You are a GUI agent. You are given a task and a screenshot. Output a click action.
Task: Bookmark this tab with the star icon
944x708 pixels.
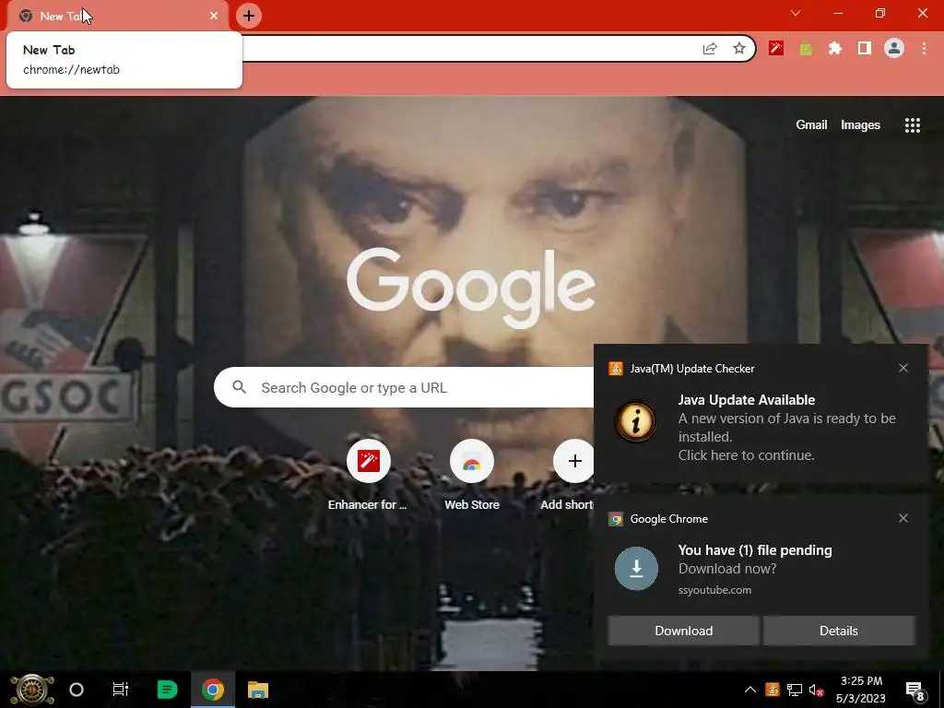(x=739, y=49)
